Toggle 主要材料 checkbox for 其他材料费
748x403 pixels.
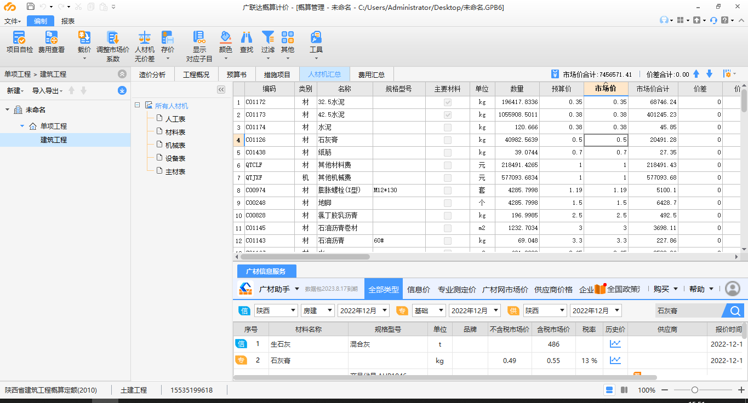coord(448,165)
